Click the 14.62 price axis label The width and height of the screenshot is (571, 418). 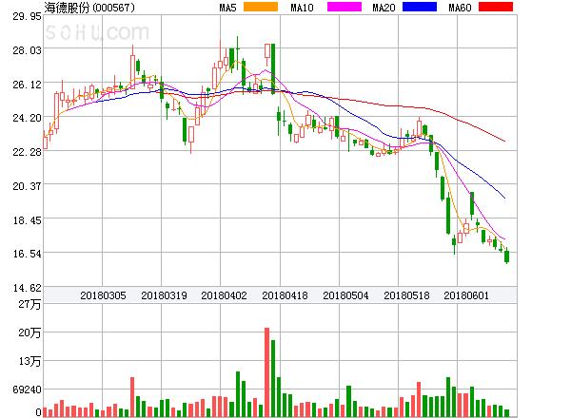[27, 288]
